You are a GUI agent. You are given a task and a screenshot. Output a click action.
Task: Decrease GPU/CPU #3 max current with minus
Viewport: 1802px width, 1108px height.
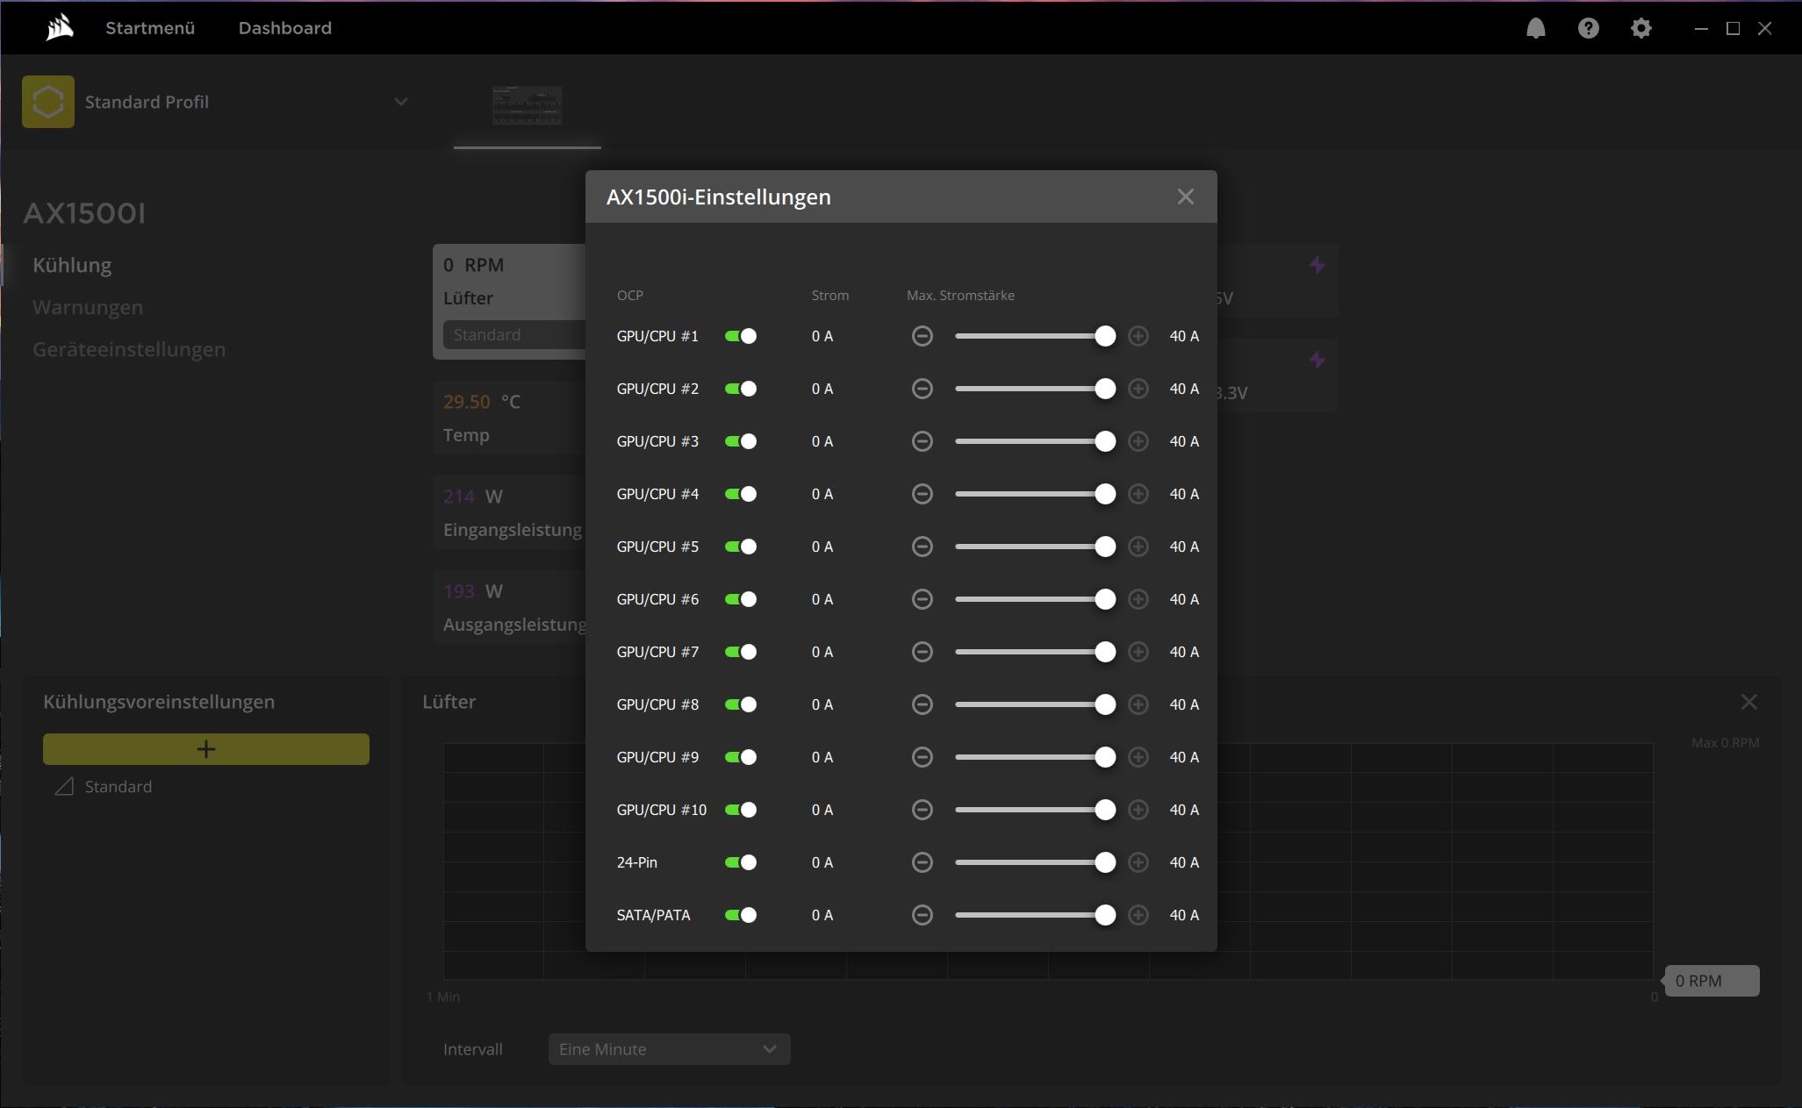(922, 441)
